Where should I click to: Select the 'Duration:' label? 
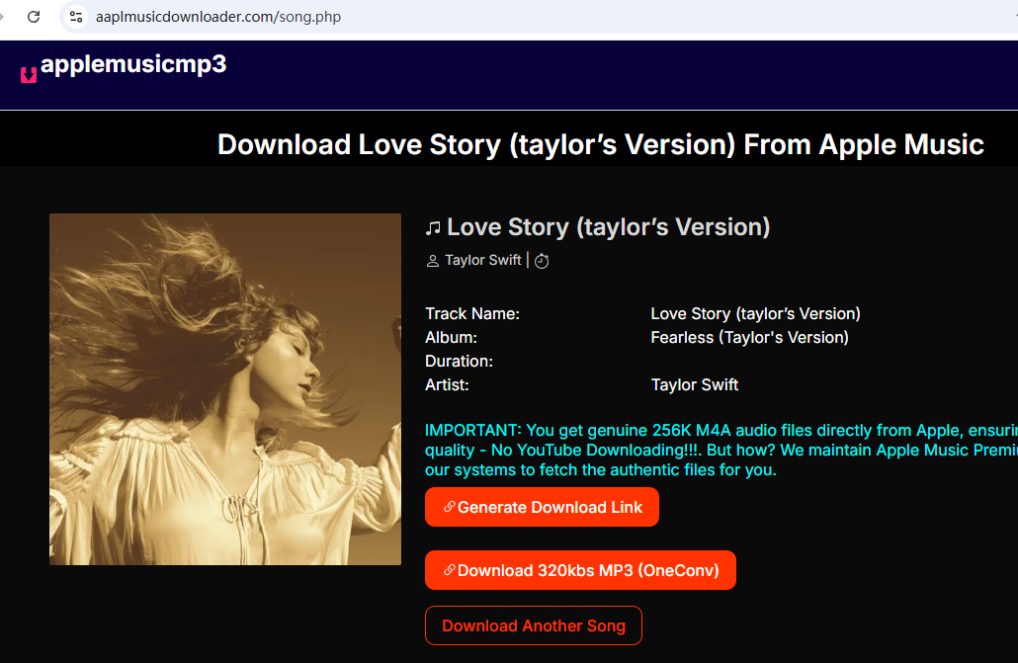[x=459, y=361]
